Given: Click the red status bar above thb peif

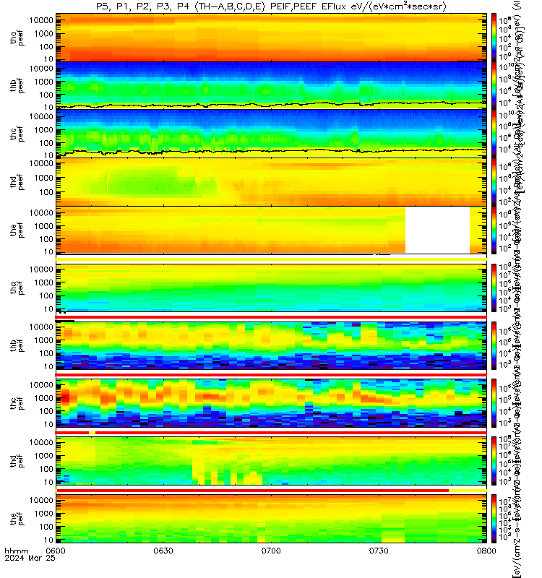Looking at the screenshot, I should (271, 317).
